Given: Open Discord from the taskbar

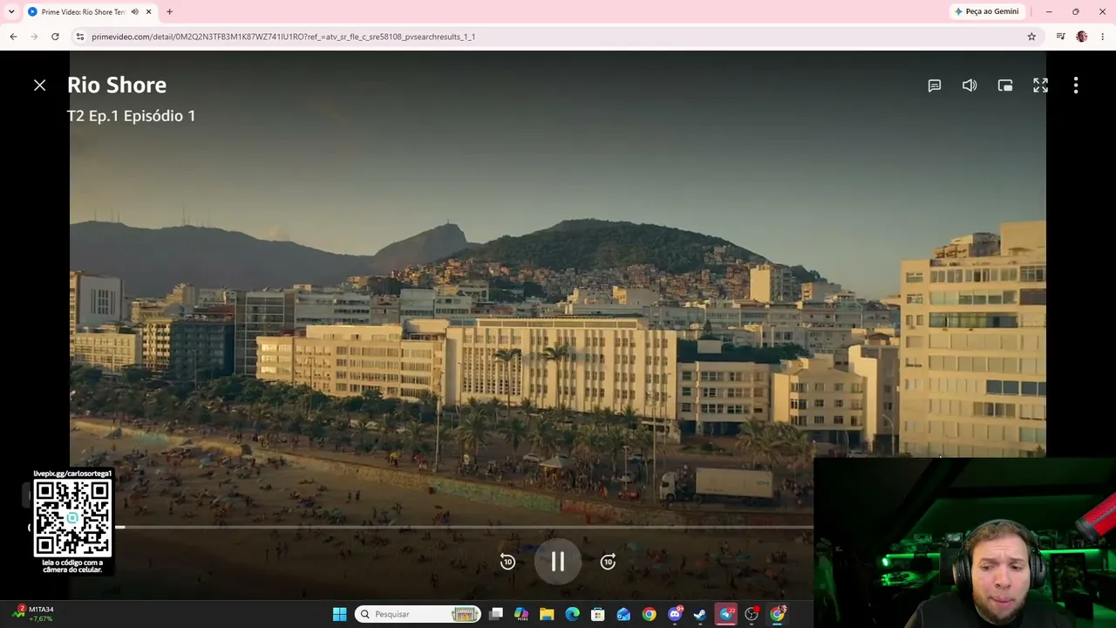Looking at the screenshot, I should [x=675, y=614].
